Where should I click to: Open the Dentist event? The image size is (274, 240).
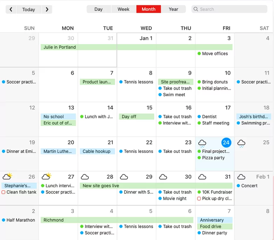pyautogui.click(x=207, y=117)
